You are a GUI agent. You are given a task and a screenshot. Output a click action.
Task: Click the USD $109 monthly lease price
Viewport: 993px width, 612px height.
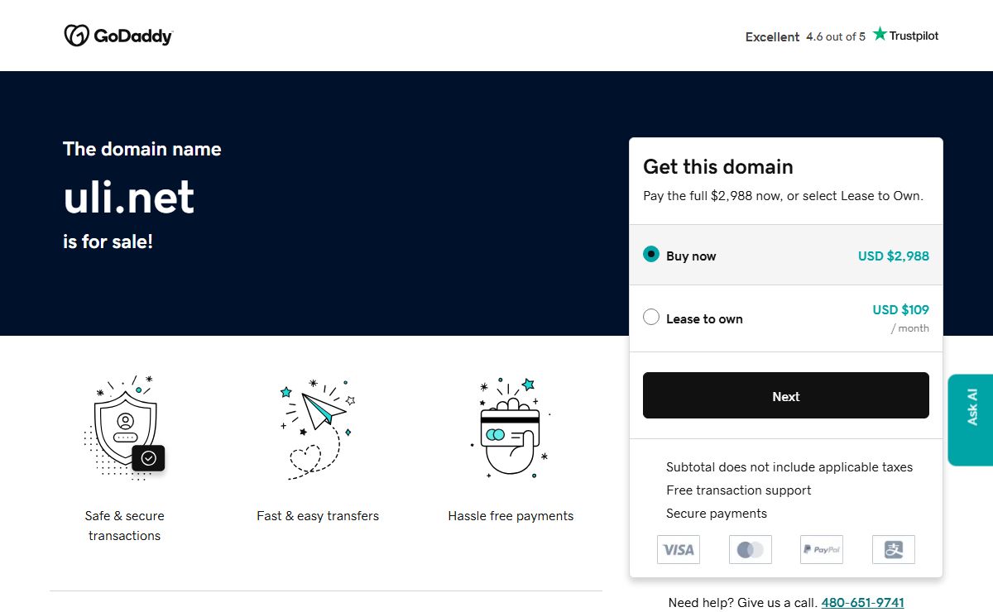(900, 310)
